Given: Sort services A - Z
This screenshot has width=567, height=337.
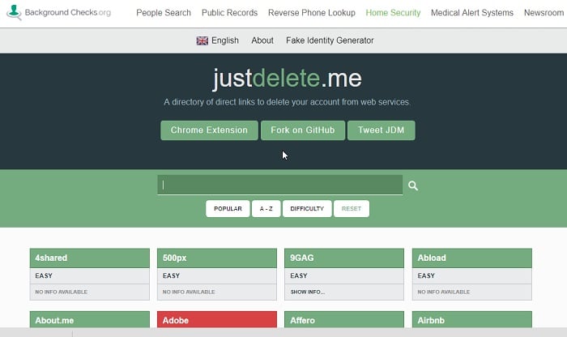Looking at the screenshot, I should 266,209.
